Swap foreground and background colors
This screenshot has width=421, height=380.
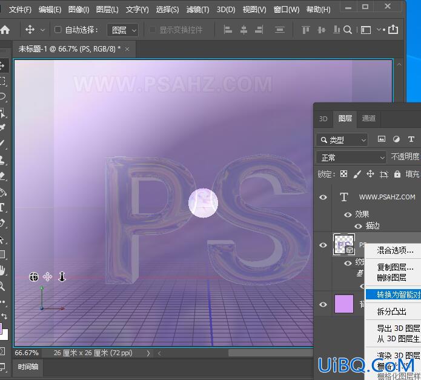(4, 316)
